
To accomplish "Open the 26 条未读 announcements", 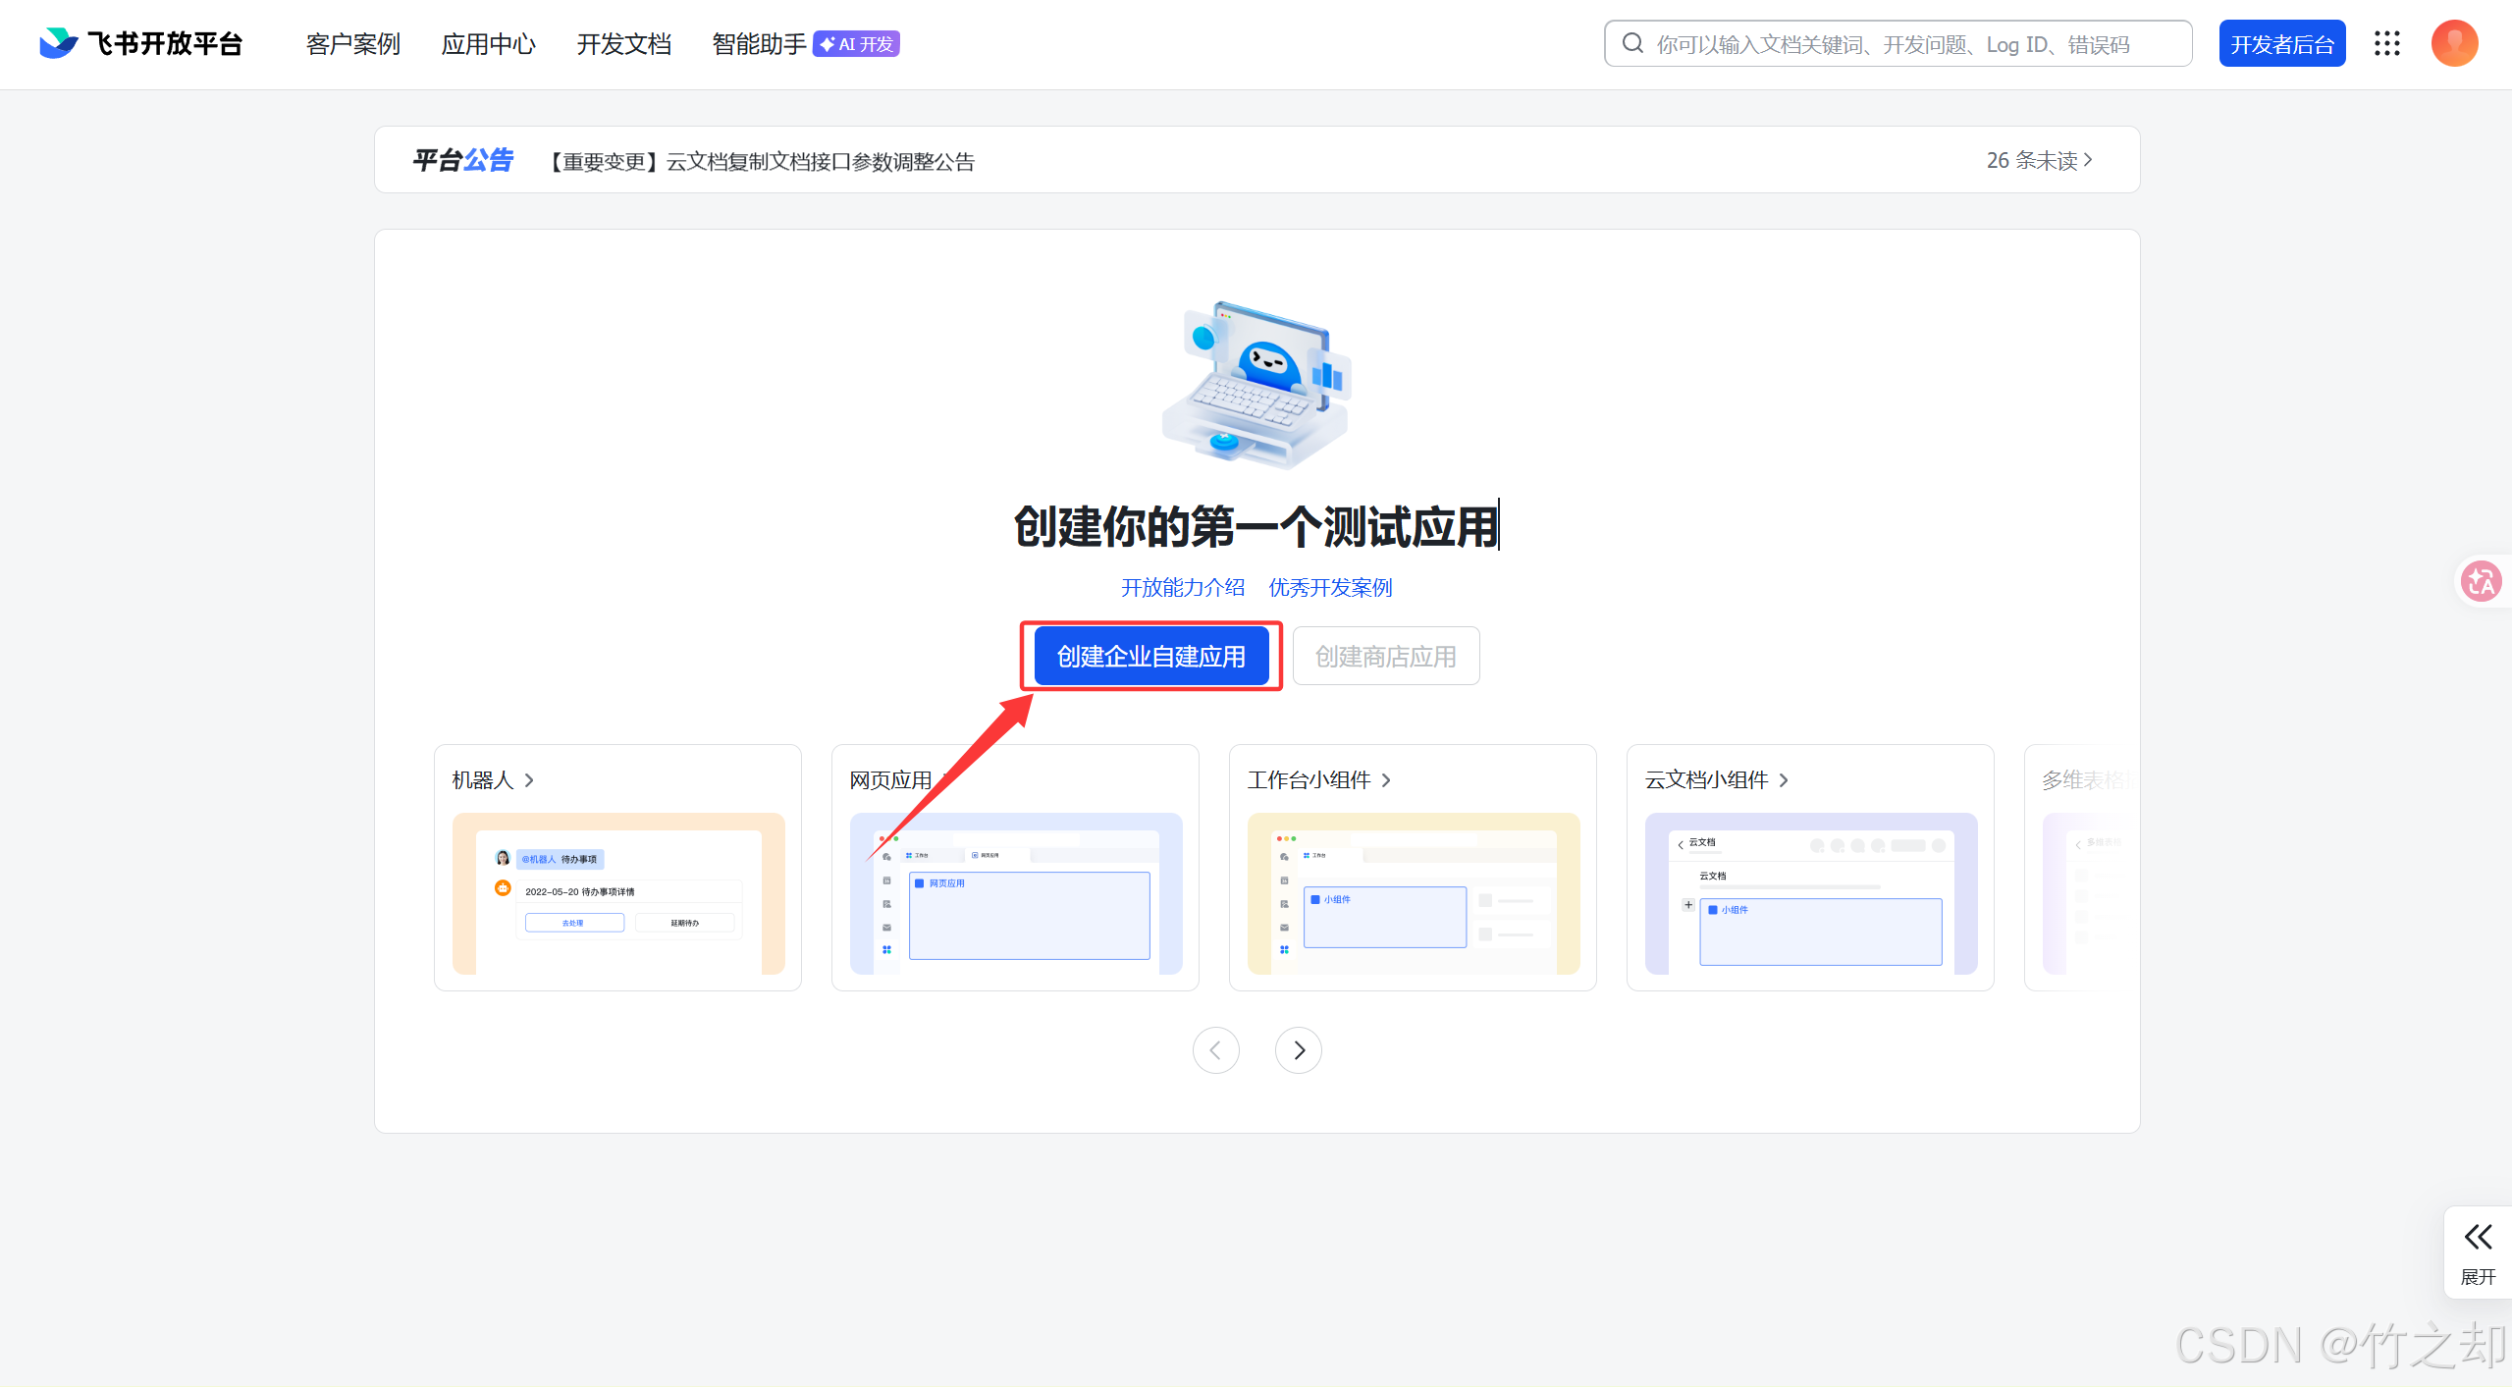I will pyautogui.click(x=2039, y=160).
